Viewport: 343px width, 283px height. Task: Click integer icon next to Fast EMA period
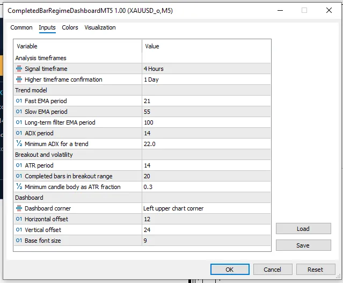pyautogui.click(x=19, y=101)
